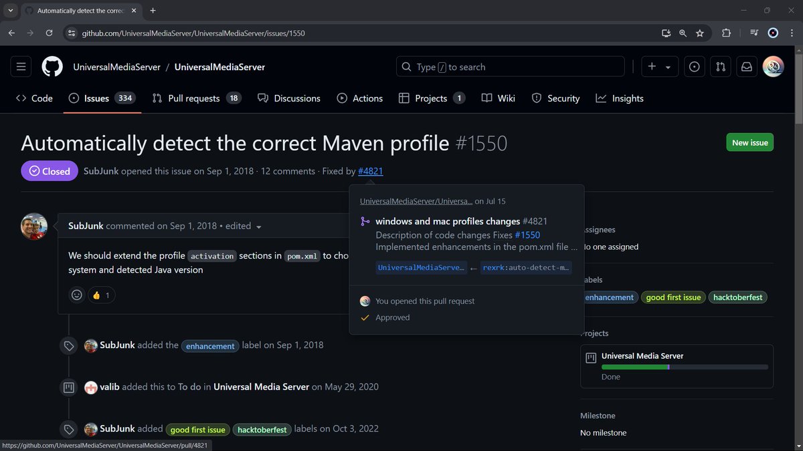Open the create new dropdown caret

(668, 66)
